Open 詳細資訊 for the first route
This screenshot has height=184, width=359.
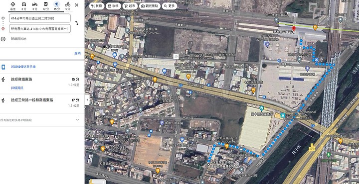[17, 88]
